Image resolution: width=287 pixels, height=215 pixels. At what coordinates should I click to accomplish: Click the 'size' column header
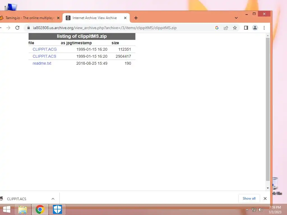(x=115, y=43)
